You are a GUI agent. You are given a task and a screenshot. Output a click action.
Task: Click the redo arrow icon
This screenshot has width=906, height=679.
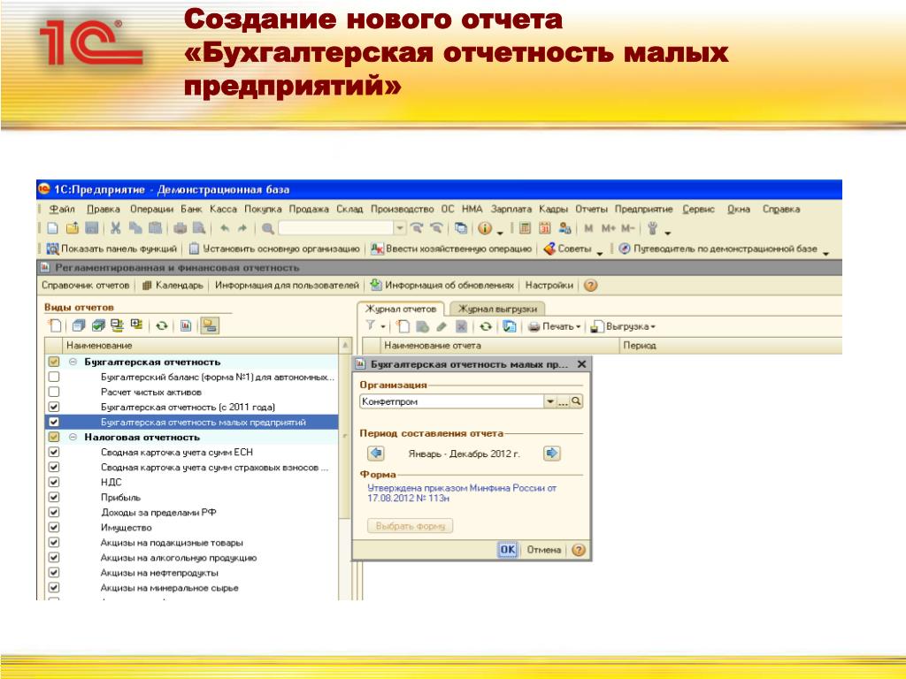242,228
